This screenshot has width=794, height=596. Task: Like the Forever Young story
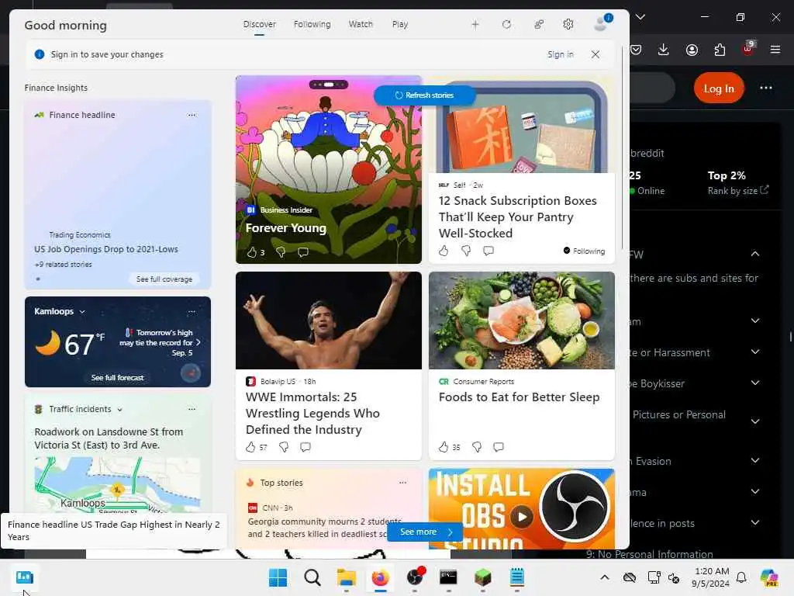(x=252, y=252)
